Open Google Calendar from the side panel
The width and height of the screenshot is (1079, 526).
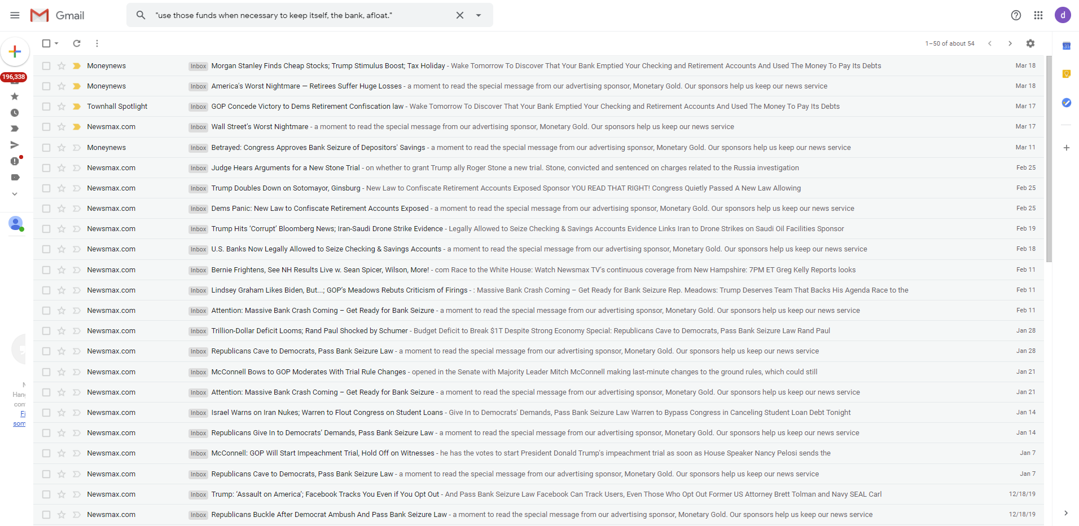1066,46
